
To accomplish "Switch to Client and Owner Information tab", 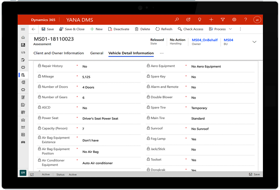I will pos(59,53).
